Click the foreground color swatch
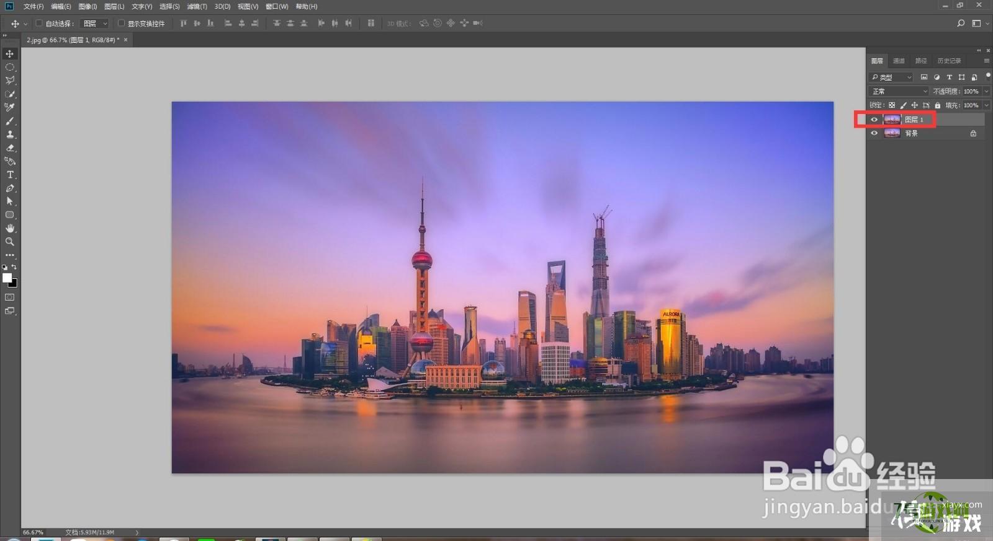 pyautogui.click(x=7, y=278)
